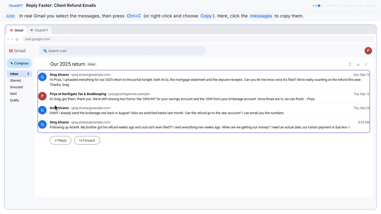This screenshot has width=381, height=214.
Task: Click the G avatar of Thu, Sep 24 message
Action: click(43, 110)
